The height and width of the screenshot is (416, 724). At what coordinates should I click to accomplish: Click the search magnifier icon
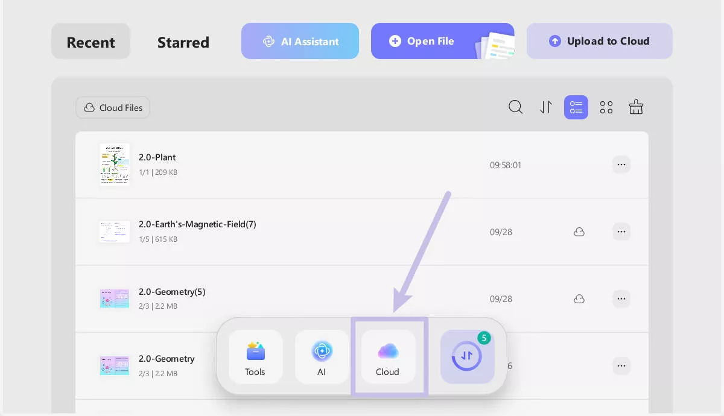click(x=515, y=107)
